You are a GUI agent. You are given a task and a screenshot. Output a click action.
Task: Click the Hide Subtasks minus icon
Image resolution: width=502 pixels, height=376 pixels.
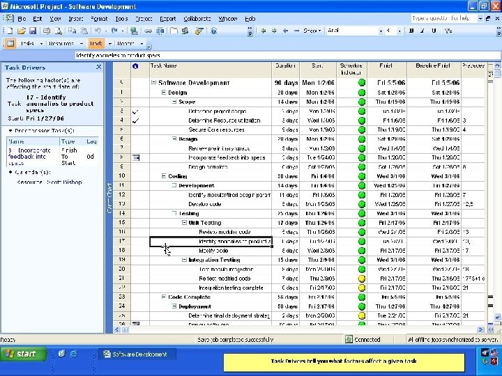(x=296, y=31)
